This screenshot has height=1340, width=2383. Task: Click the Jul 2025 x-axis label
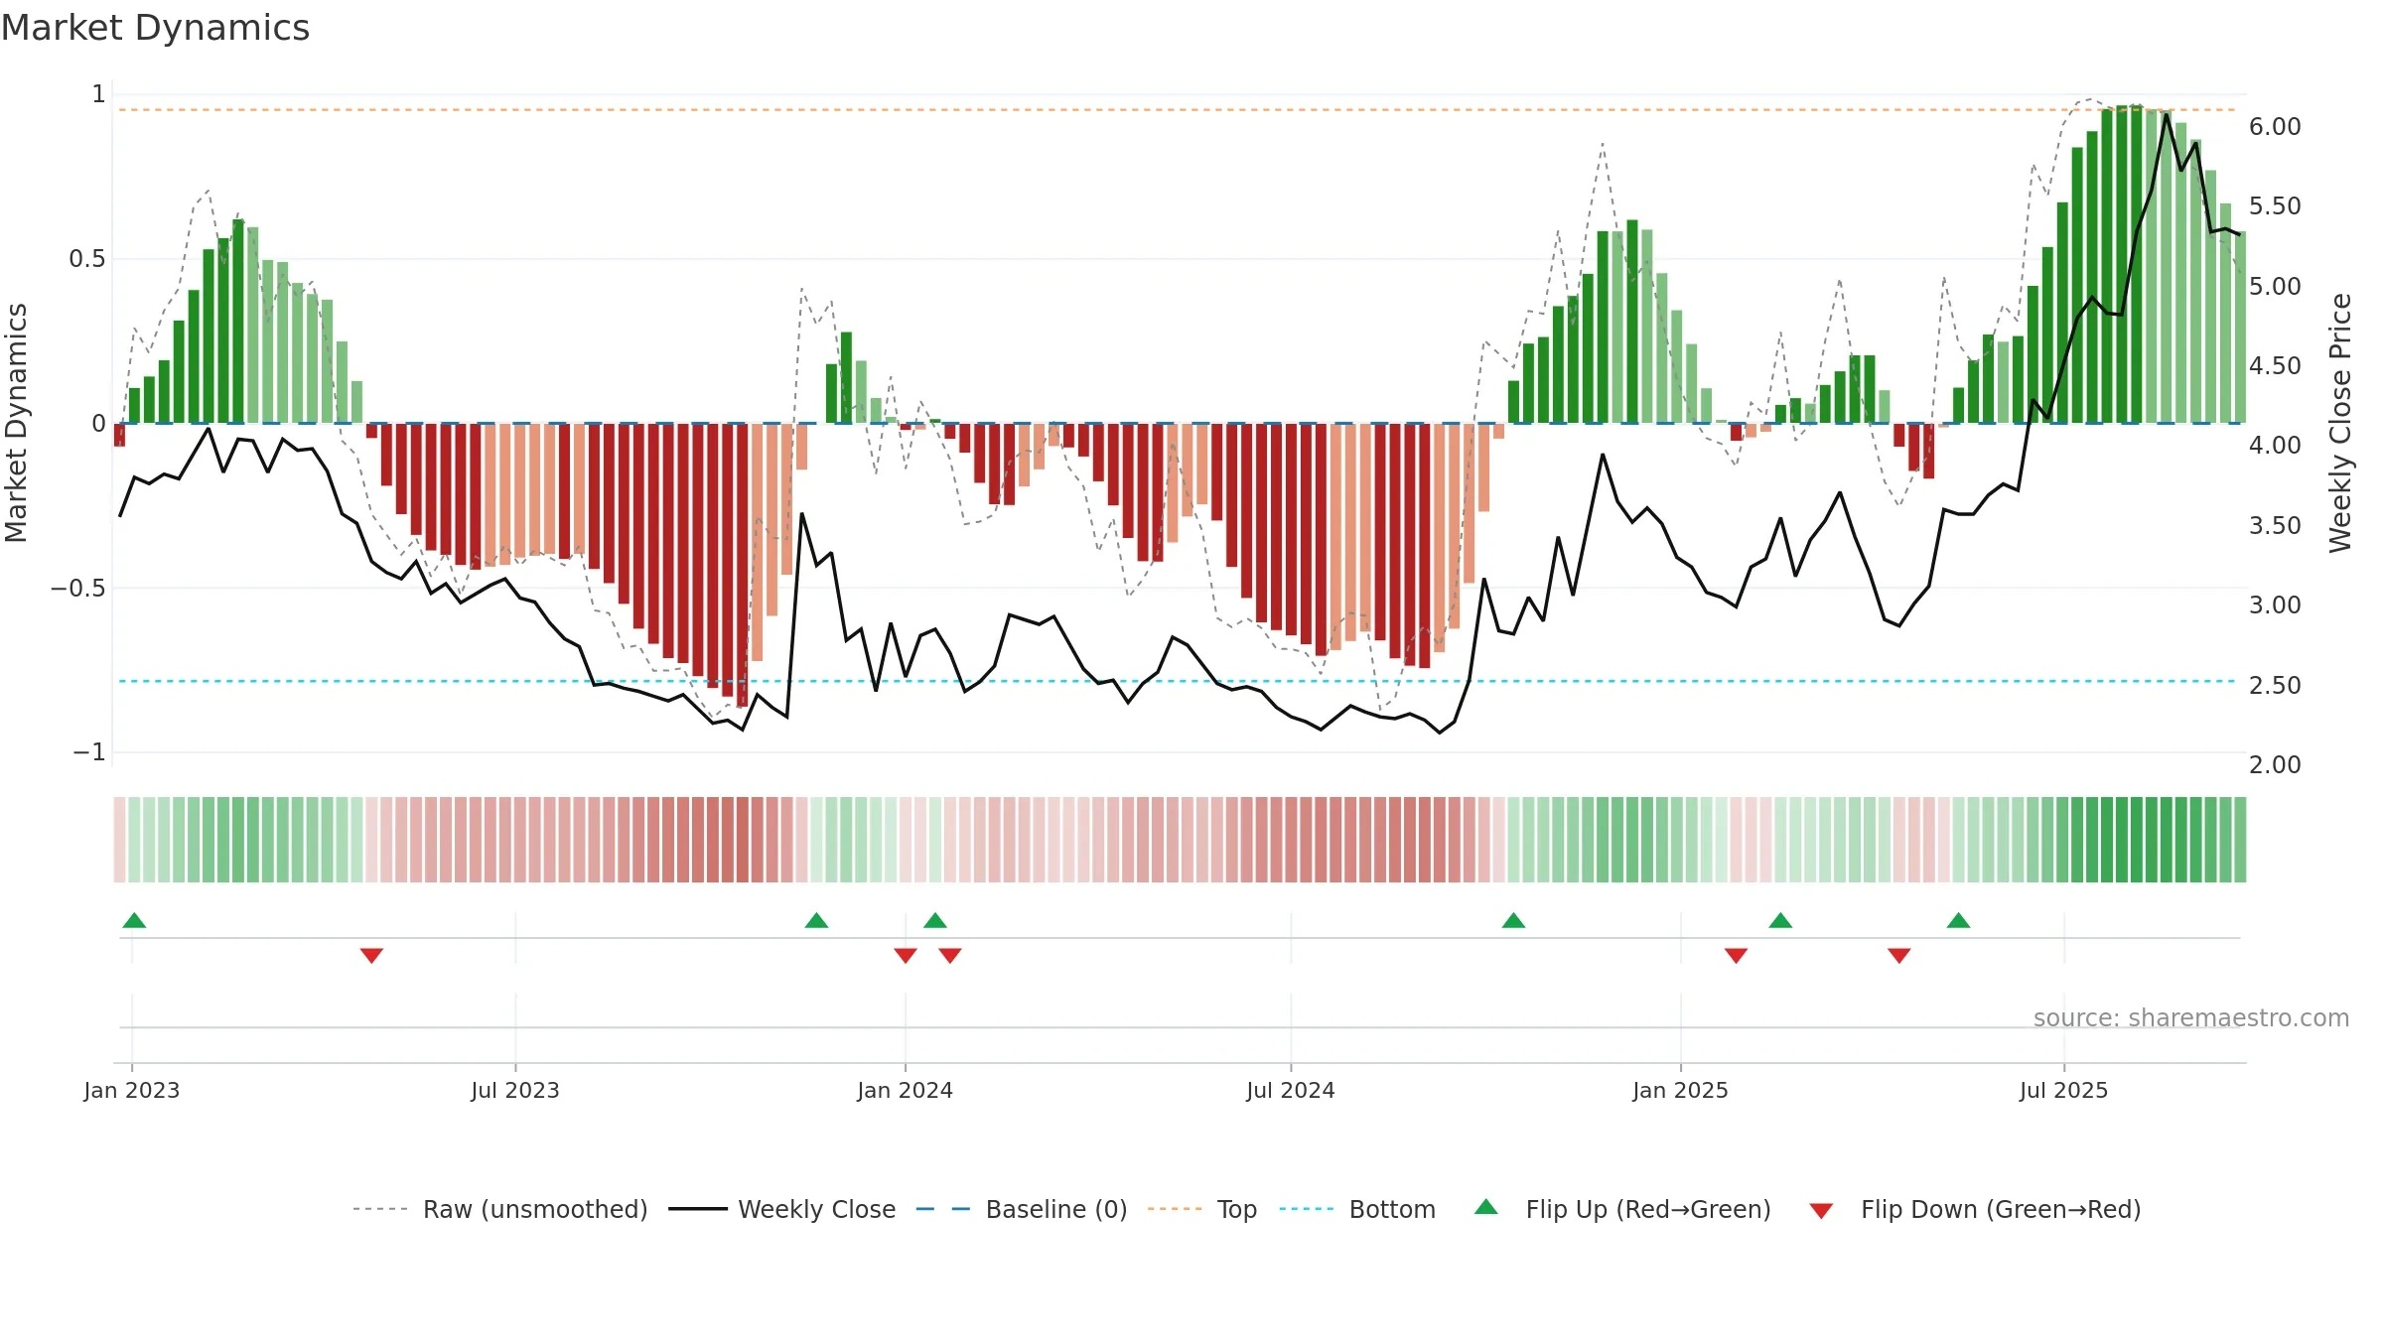(2064, 1090)
